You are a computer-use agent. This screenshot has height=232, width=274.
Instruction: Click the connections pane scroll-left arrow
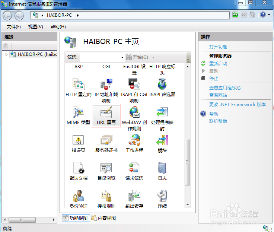tap(5, 220)
